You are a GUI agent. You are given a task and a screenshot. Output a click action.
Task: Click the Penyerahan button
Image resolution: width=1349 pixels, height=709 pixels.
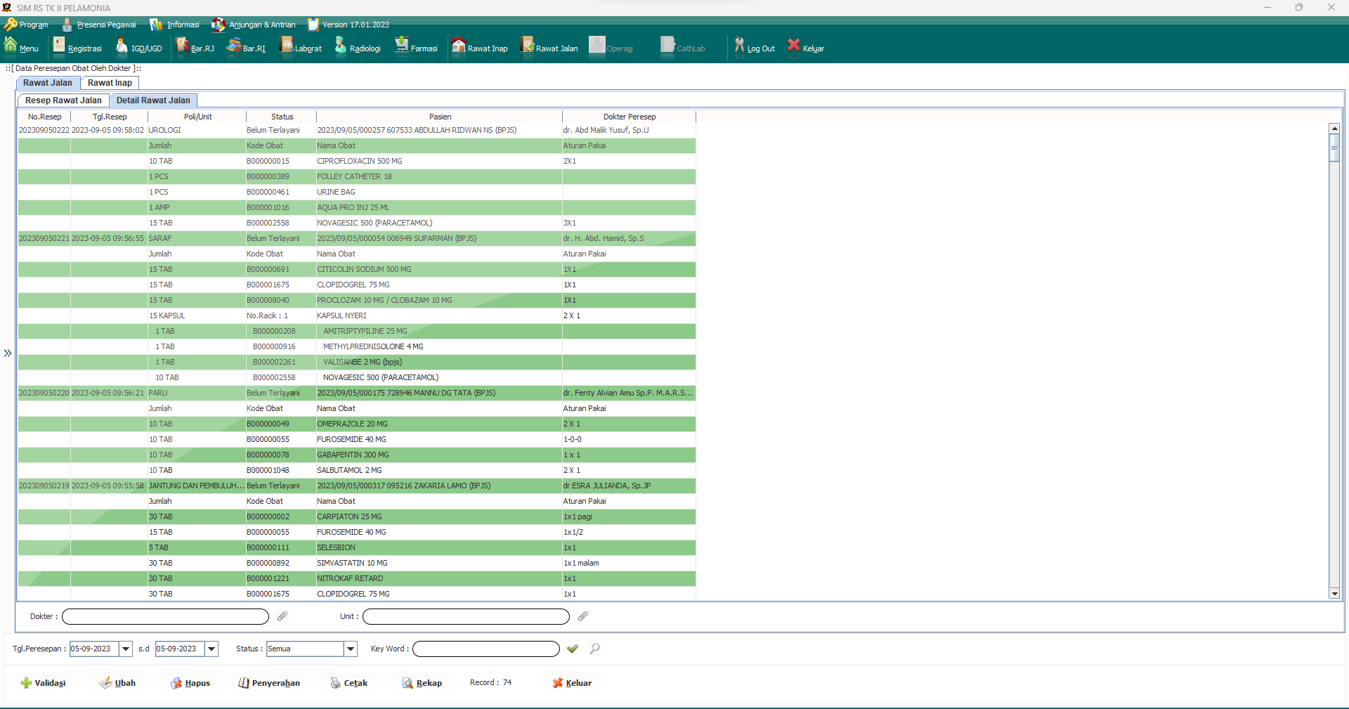coord(269,683)
